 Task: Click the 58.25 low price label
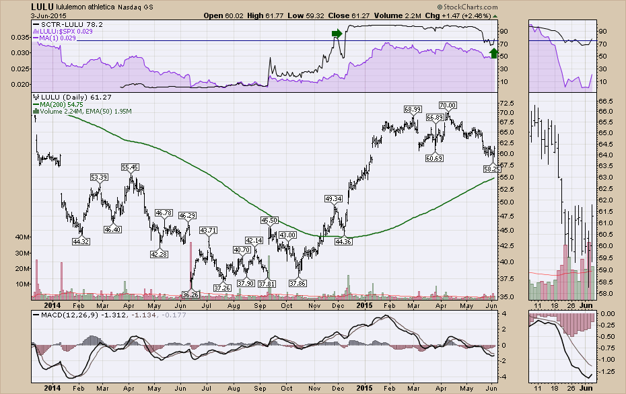pos(491,169)
